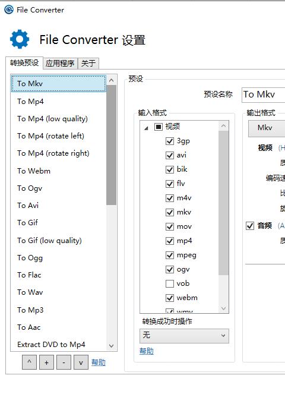Click input format list scroll-down arrow
The width and height of the screenshot is (285, 394).
point(223,308)
